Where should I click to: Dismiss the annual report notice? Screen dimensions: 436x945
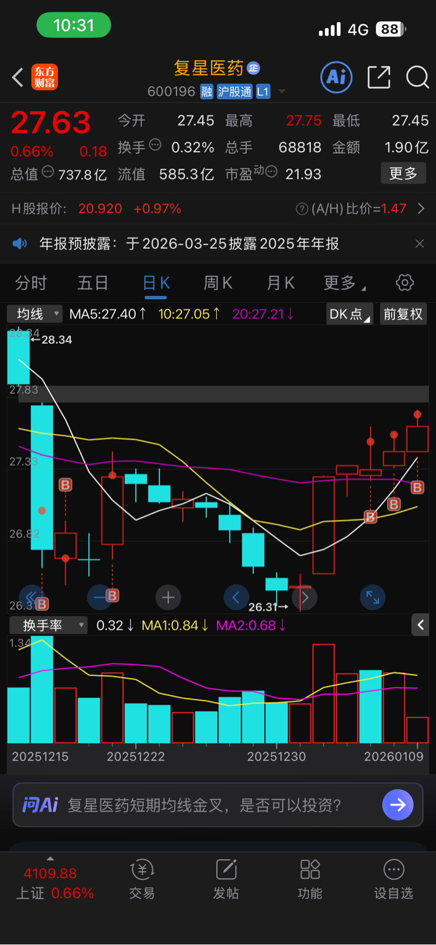tap(420, 244)
